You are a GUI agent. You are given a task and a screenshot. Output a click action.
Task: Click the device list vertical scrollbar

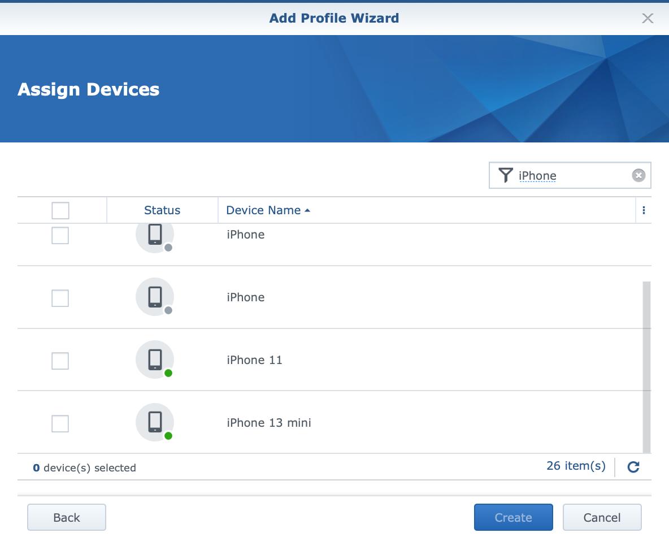click(x=647, y=367)
